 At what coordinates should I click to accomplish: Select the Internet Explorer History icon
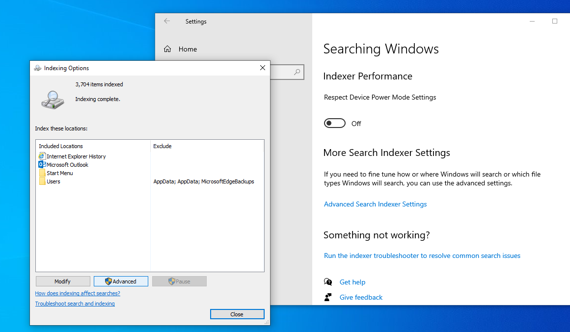[x=42, y=156]
